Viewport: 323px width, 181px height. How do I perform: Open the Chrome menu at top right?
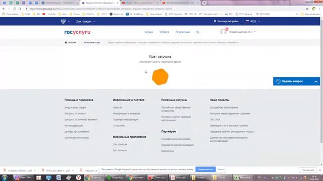(x=319, y=9)
